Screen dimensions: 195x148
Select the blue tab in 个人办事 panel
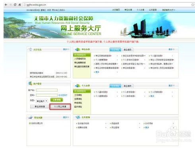[115, 86]
